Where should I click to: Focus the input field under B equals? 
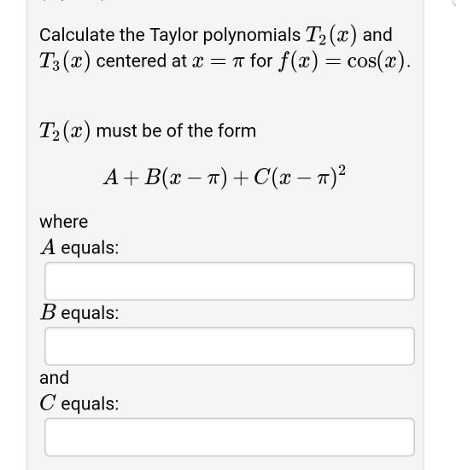click(x=230, y=346)
